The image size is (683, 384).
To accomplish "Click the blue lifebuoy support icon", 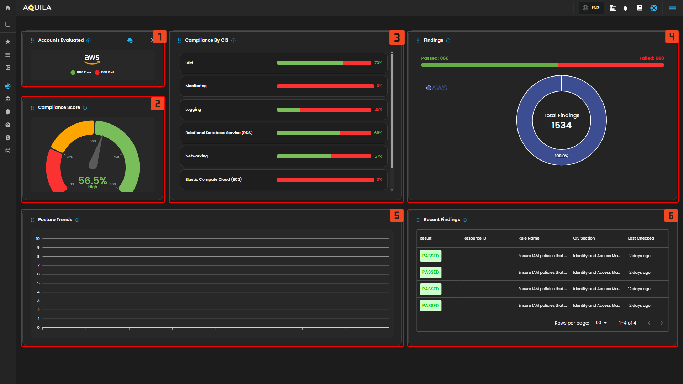I will click(654, 8).
